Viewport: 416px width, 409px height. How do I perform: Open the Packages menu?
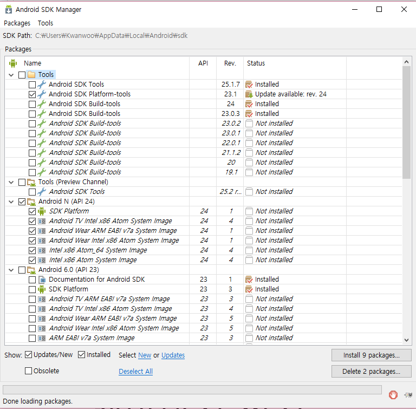click(17, 23)
